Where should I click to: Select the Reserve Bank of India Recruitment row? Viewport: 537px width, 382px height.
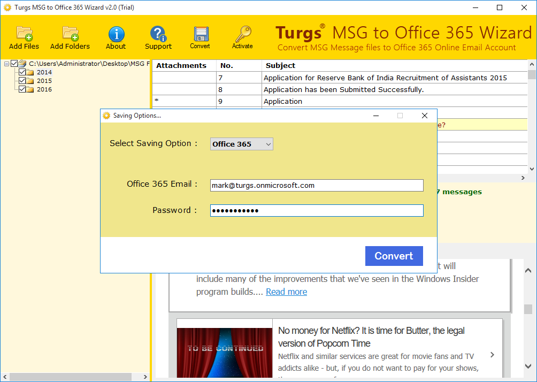(340, 78)
